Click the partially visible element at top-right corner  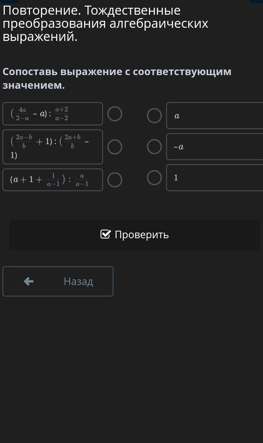[x=257, y=1]
